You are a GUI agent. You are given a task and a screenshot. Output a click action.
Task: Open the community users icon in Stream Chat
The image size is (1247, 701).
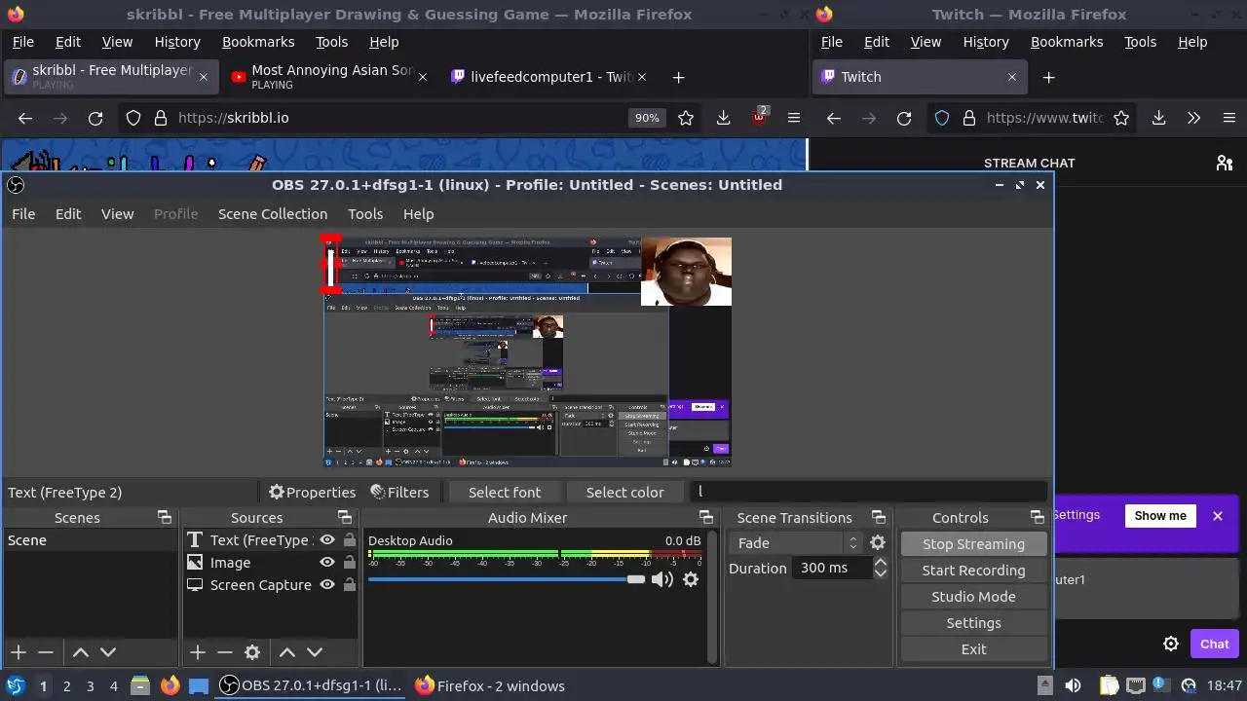tap(1225, 163)
